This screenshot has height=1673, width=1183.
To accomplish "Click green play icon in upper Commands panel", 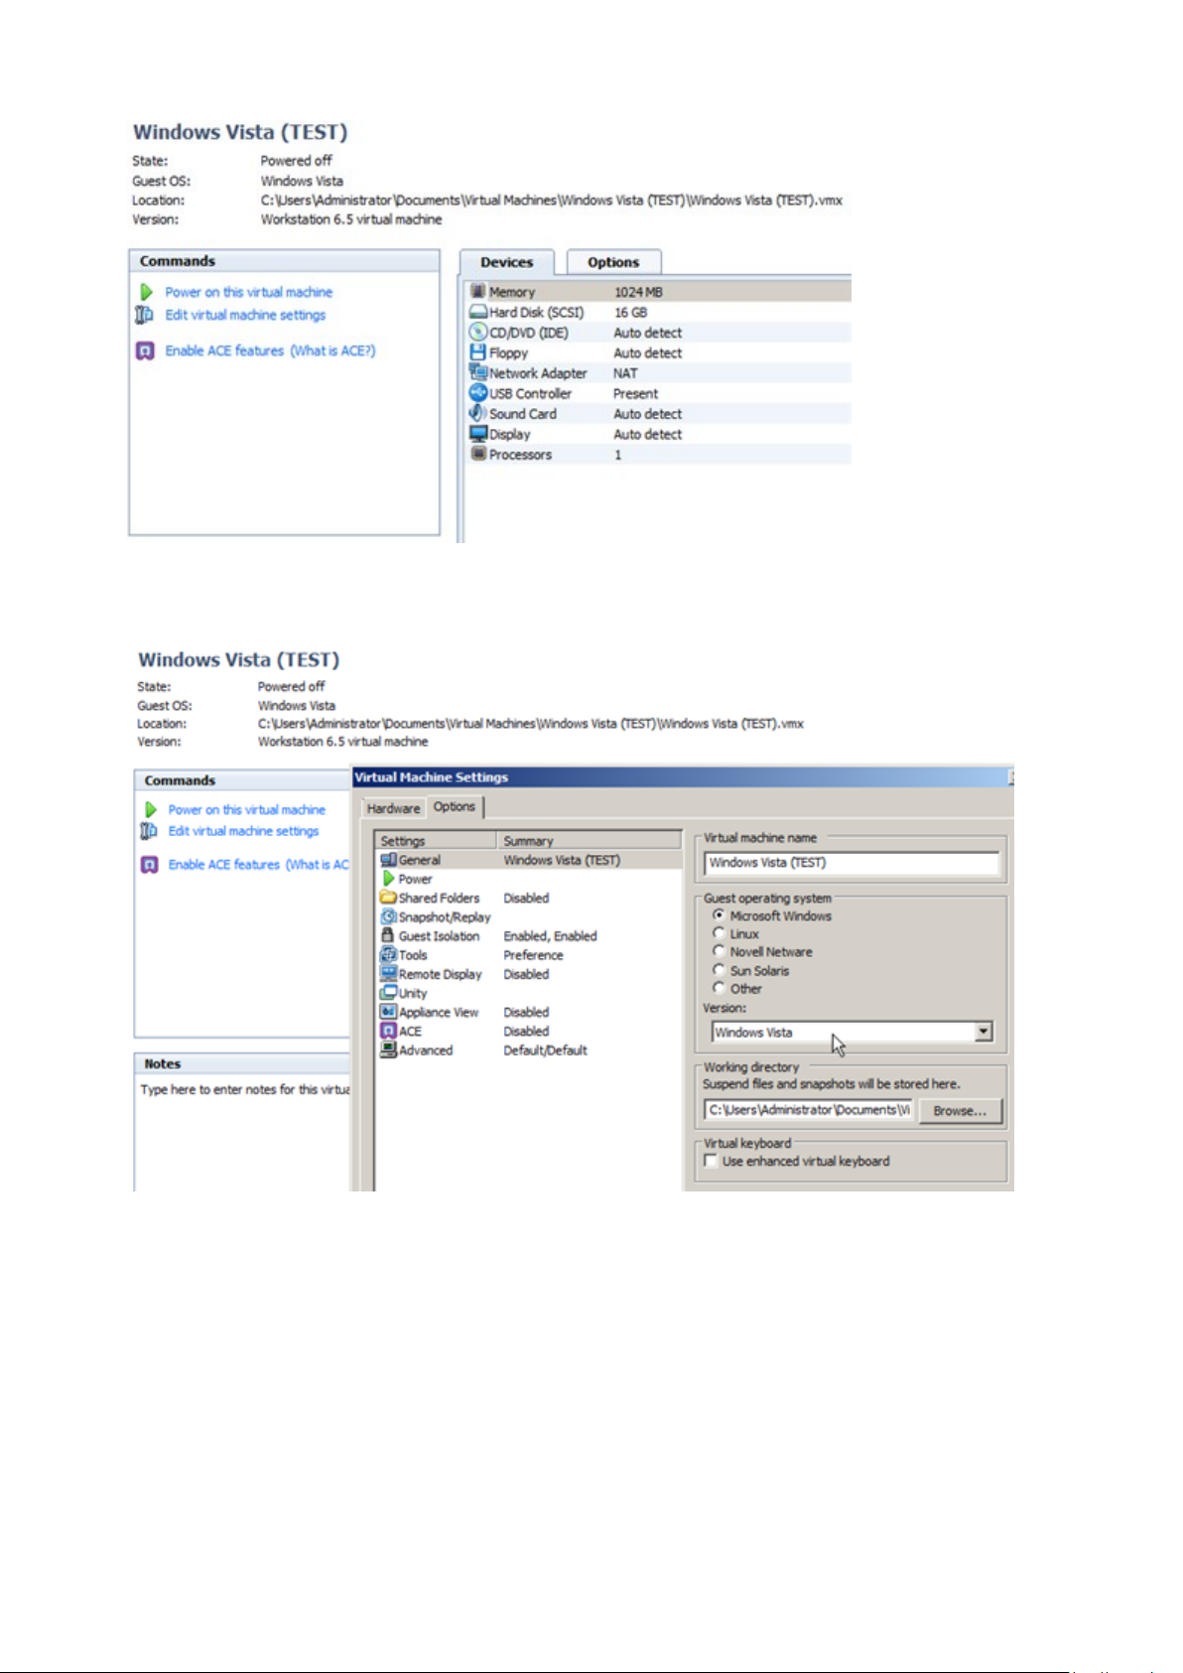I will tap(146, 292).
